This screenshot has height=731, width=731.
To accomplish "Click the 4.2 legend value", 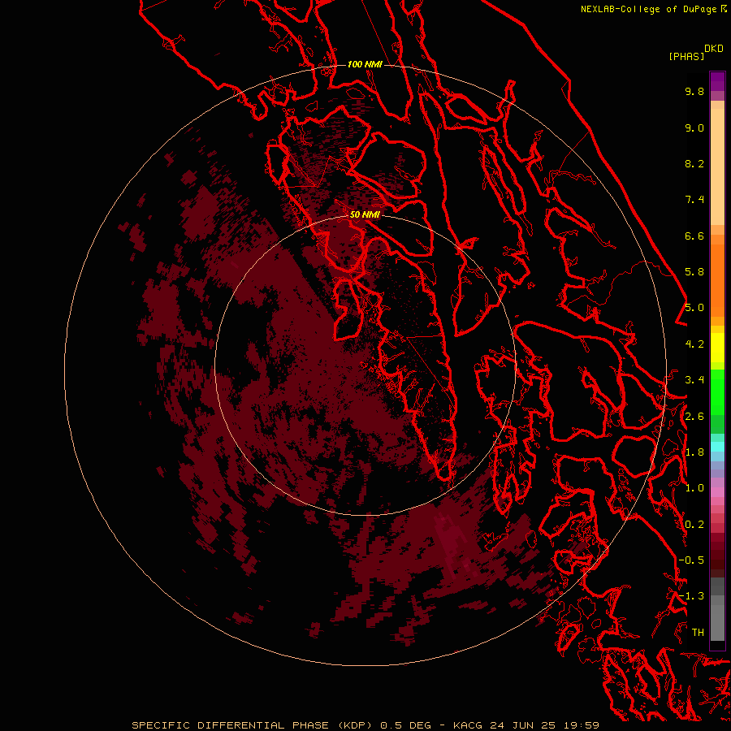I will [x=694, y=344].
